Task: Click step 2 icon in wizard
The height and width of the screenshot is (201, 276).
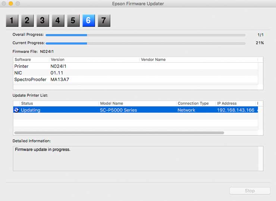Action: [x=28, y=21]
